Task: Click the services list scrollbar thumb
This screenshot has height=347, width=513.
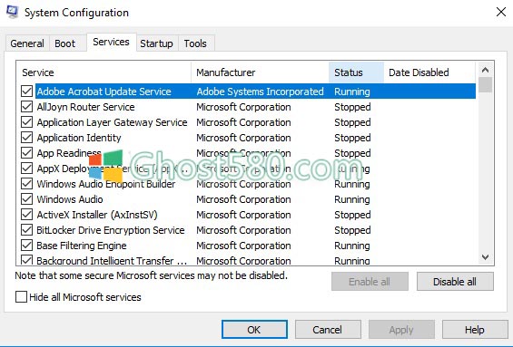Action: click(x=485, y=85)
